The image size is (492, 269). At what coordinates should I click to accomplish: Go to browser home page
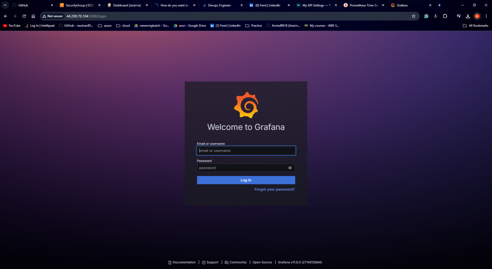(33, 16)
